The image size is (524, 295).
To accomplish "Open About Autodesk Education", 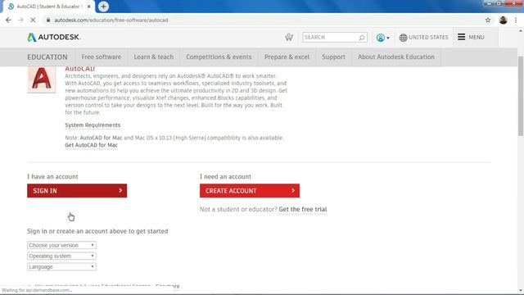I will click(x=396, y=57).
